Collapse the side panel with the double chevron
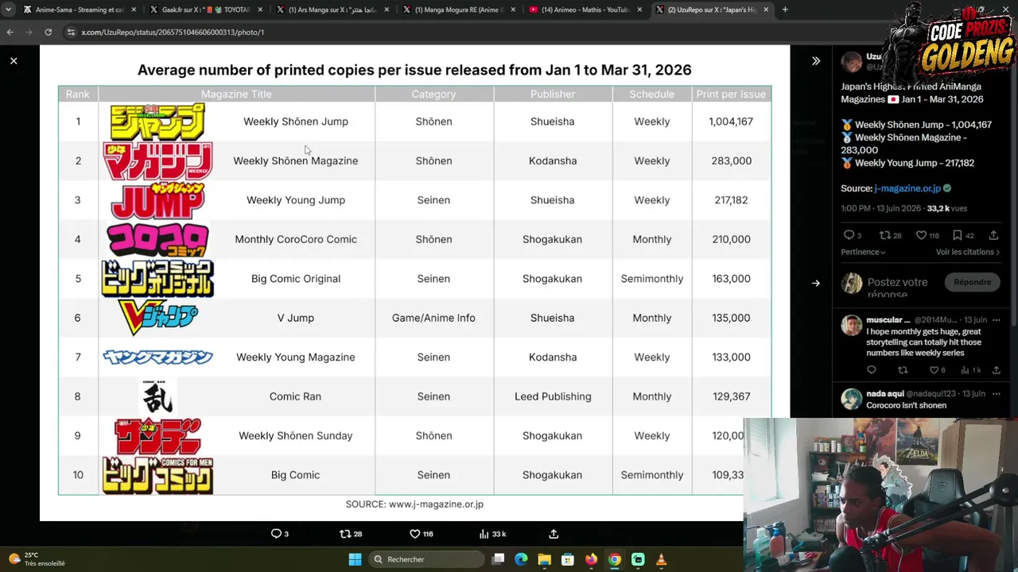 pos(816,60)
